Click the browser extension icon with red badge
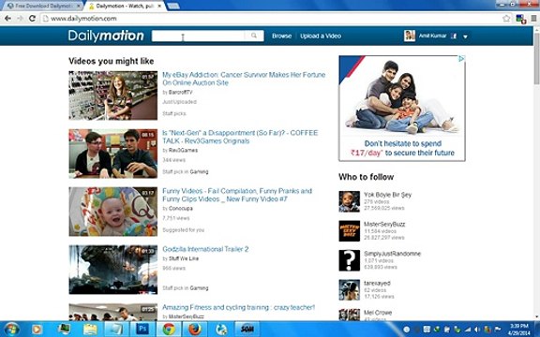Viewport: 540px width, 337px height. tap(520, 19)
